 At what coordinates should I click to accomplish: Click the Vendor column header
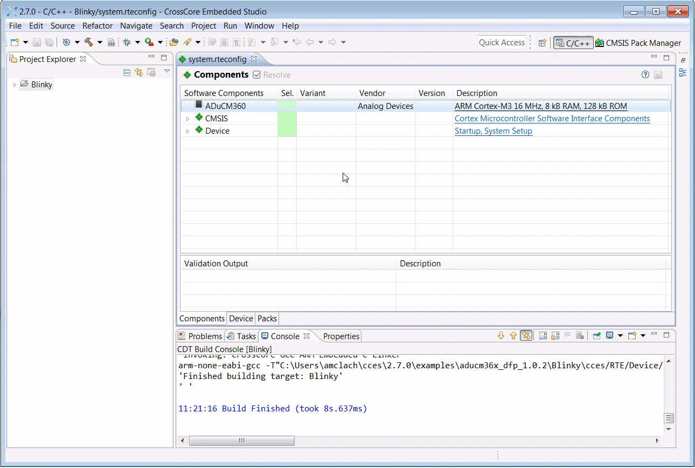(x=385, y=93)
